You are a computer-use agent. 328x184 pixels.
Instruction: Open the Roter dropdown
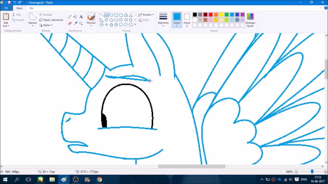(x=46, y=25)
